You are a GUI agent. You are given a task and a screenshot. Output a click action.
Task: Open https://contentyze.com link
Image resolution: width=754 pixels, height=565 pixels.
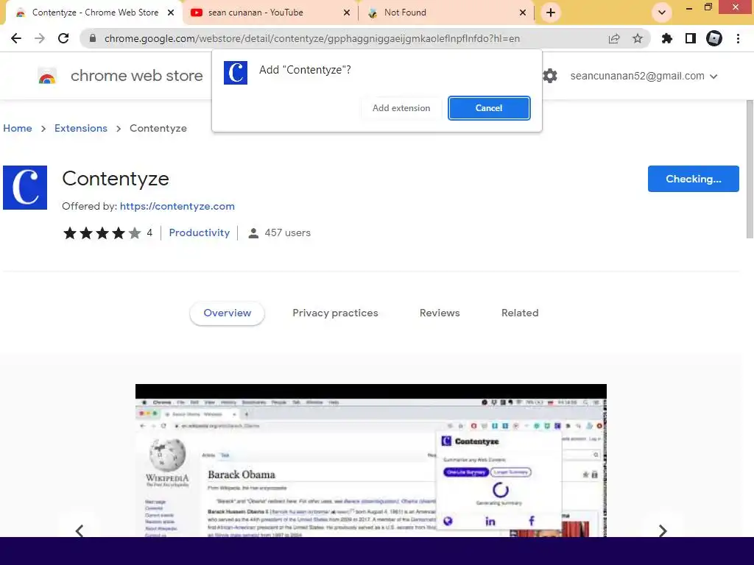coord(177,206)
